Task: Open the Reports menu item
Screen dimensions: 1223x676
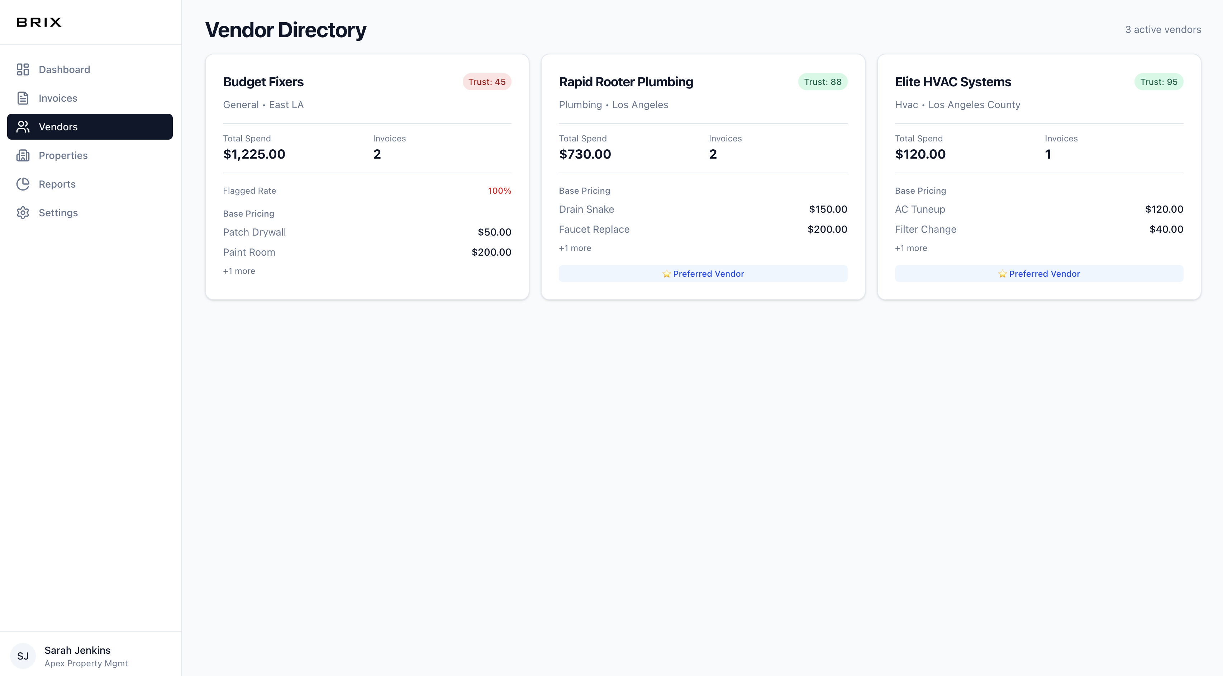Action: (x=57, y=184)
